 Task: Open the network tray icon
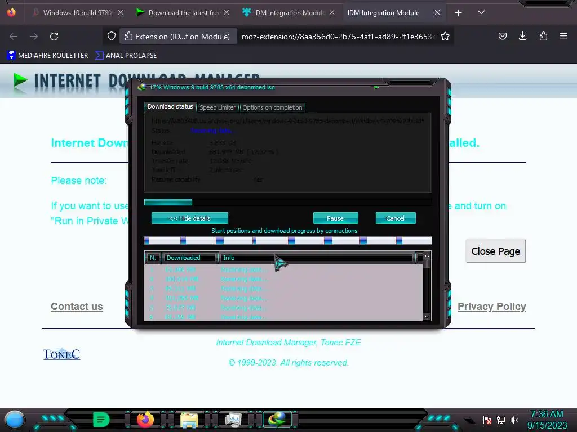[x=501, y=420]
